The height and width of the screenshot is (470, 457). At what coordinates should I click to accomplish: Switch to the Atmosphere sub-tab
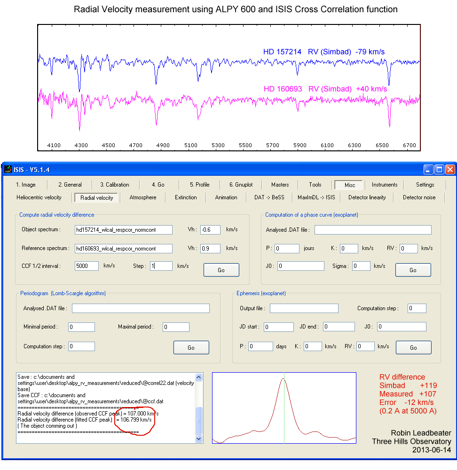[143, 197]
